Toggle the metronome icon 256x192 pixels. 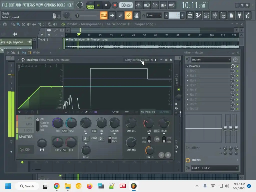pos(139,5)
